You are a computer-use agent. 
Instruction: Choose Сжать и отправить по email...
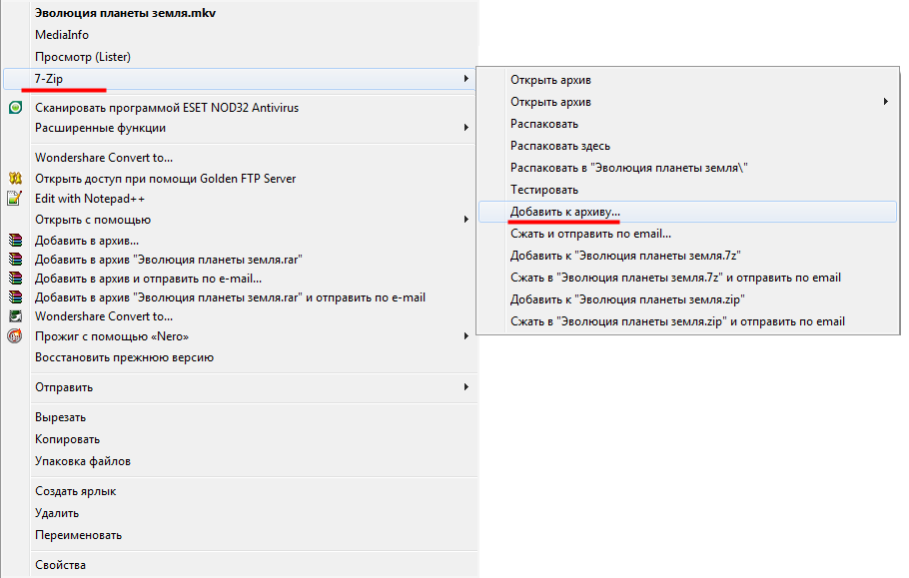[x=590, y=234]
